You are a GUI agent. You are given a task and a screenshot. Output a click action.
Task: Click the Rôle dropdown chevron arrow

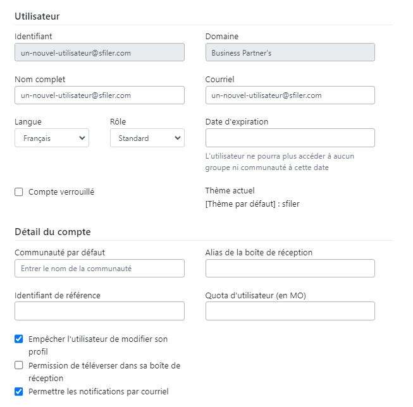[x=178, y=138]
